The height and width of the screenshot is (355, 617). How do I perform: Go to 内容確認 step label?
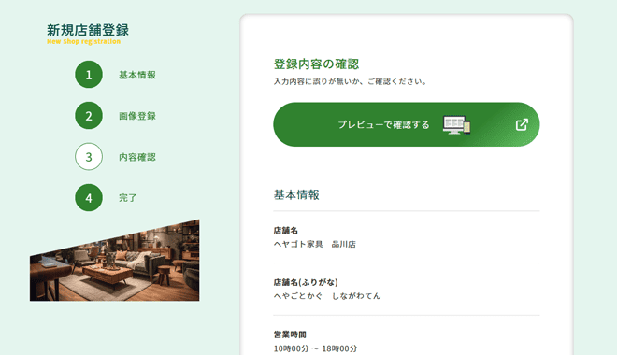(x=137, y=157)
